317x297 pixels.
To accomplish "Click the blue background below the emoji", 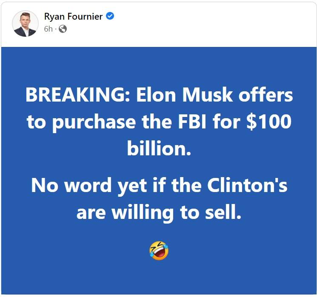I will click(159, 277).
